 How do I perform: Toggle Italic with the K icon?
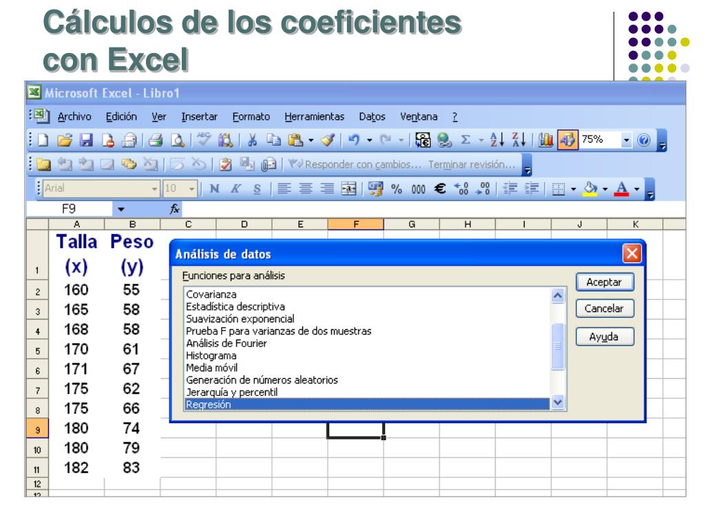pyautogui.click(x=235, y=189)
